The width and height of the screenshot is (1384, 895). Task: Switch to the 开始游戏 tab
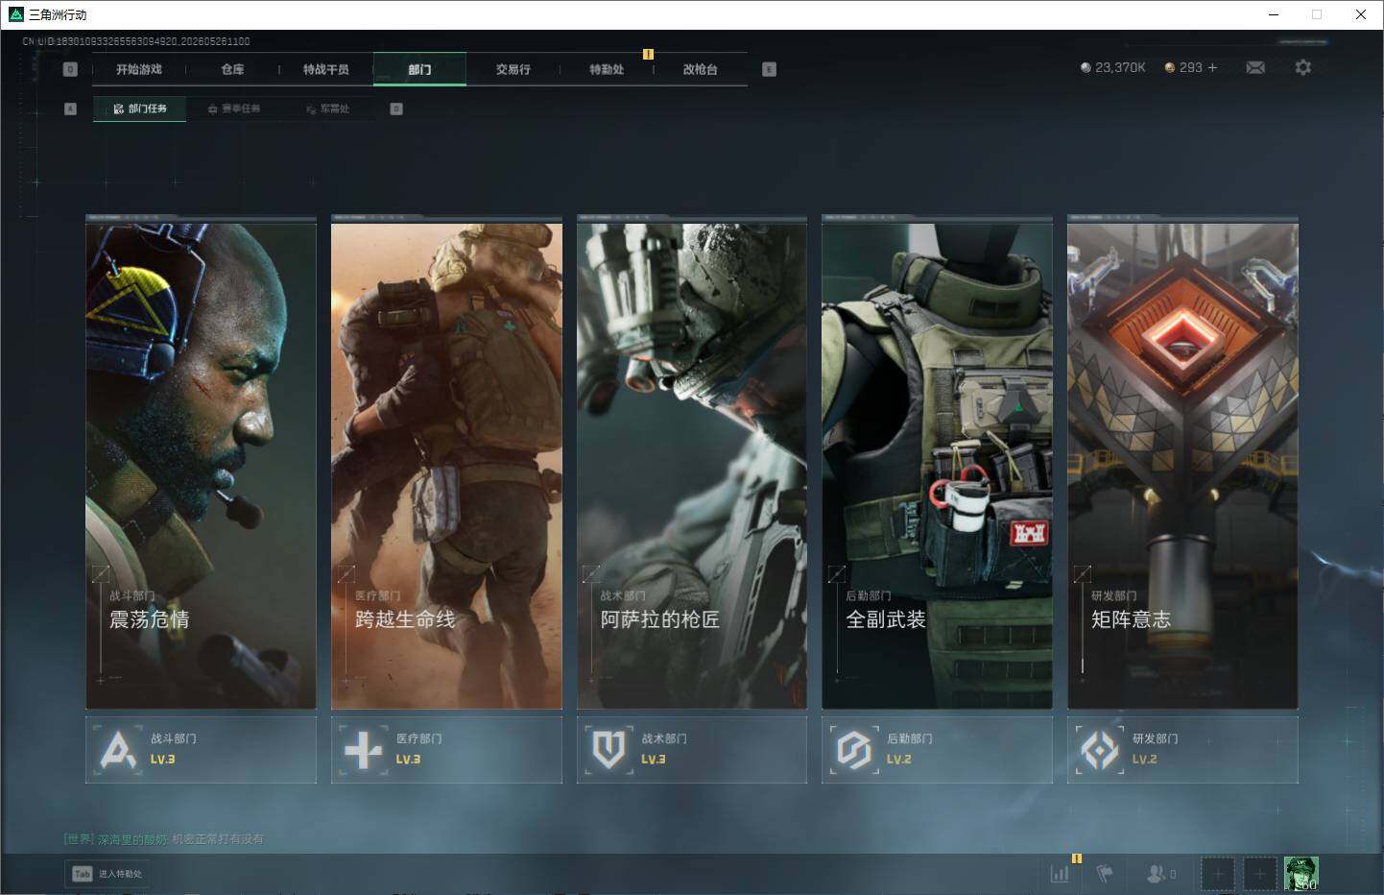(x=139, y=69)
